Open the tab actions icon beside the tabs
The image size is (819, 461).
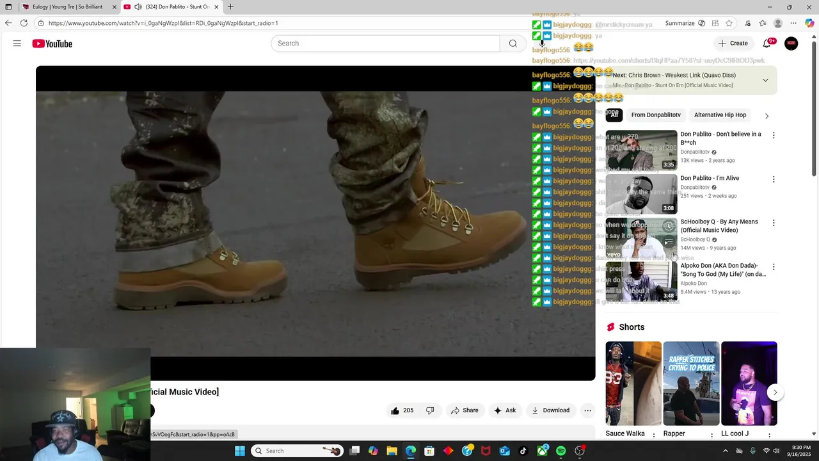(8, 7)
